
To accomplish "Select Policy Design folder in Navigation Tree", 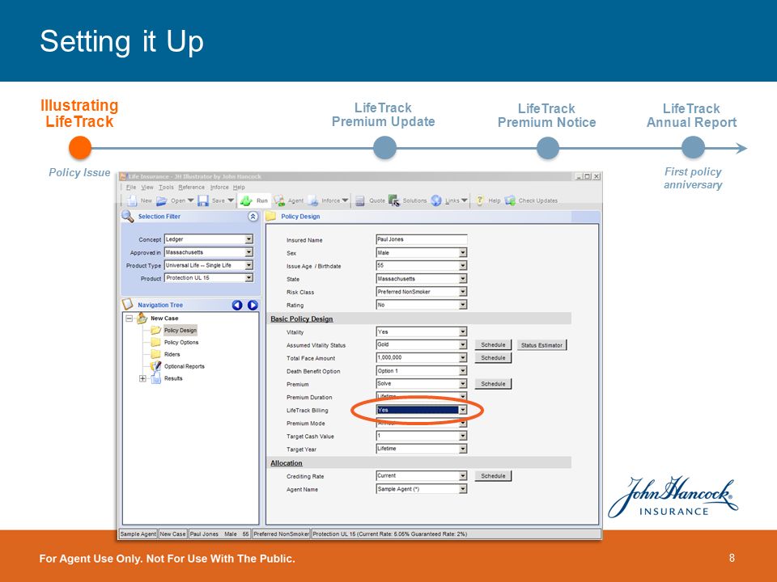I will [x=180, y=330].
